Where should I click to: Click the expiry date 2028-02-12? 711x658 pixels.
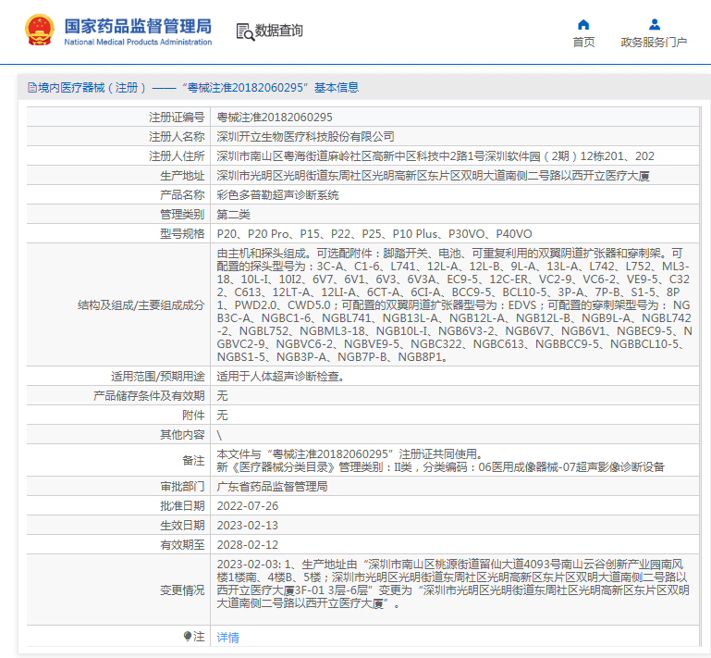247,545
